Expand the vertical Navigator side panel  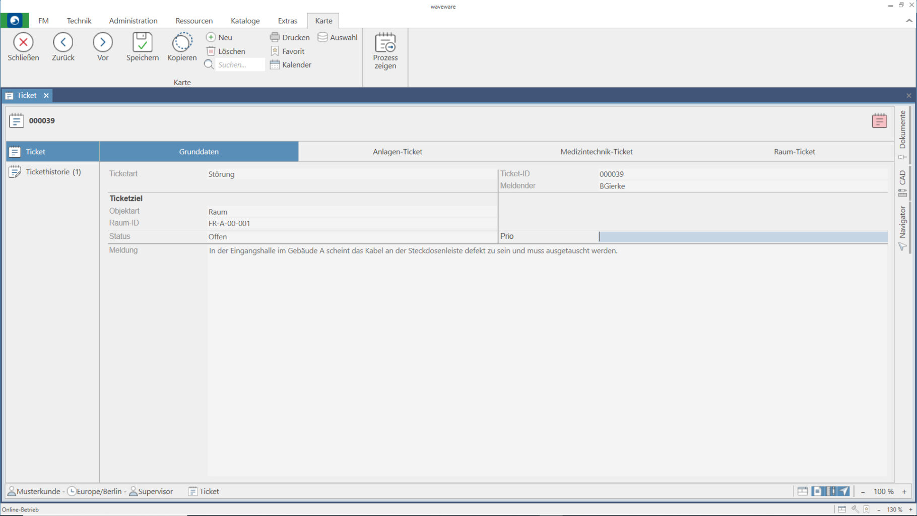[902, 223]
